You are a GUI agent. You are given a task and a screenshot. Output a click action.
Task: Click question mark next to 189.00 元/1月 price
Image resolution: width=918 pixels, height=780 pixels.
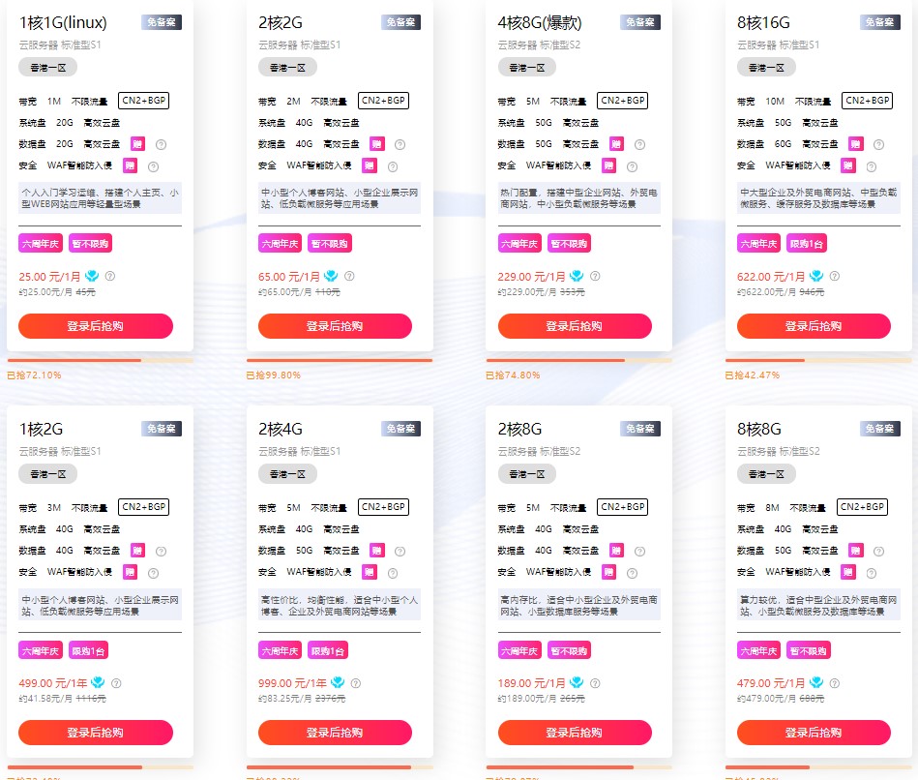coord(595,683)
